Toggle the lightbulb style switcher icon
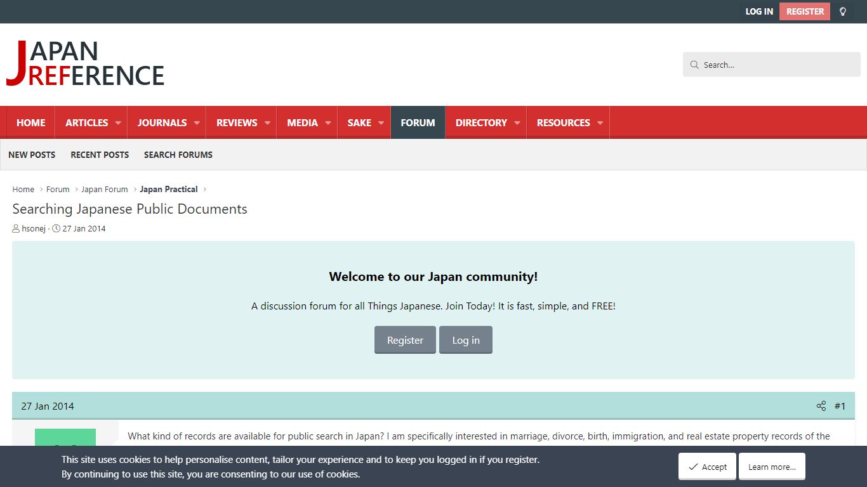 [x=843, y=11]
